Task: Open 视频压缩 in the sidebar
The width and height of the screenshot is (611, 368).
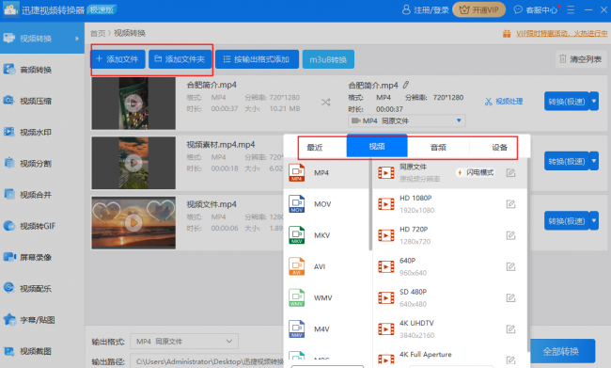Action: [42, 101]
